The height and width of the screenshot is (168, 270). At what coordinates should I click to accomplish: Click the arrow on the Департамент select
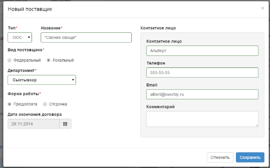click(x=73, y=80)
